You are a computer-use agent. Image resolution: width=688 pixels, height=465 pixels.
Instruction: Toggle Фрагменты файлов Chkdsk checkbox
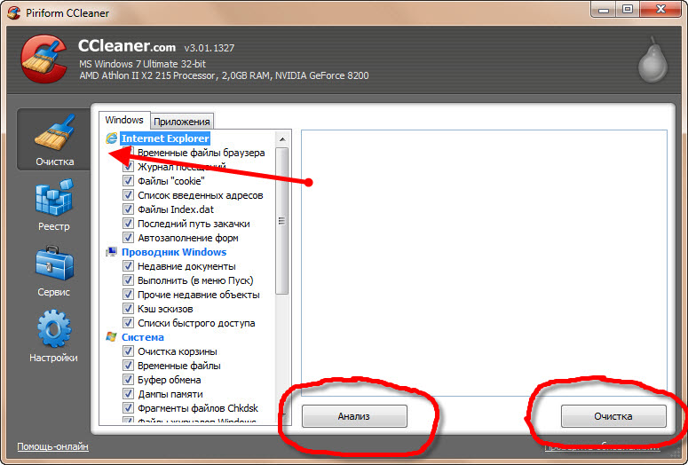point(128,408)
